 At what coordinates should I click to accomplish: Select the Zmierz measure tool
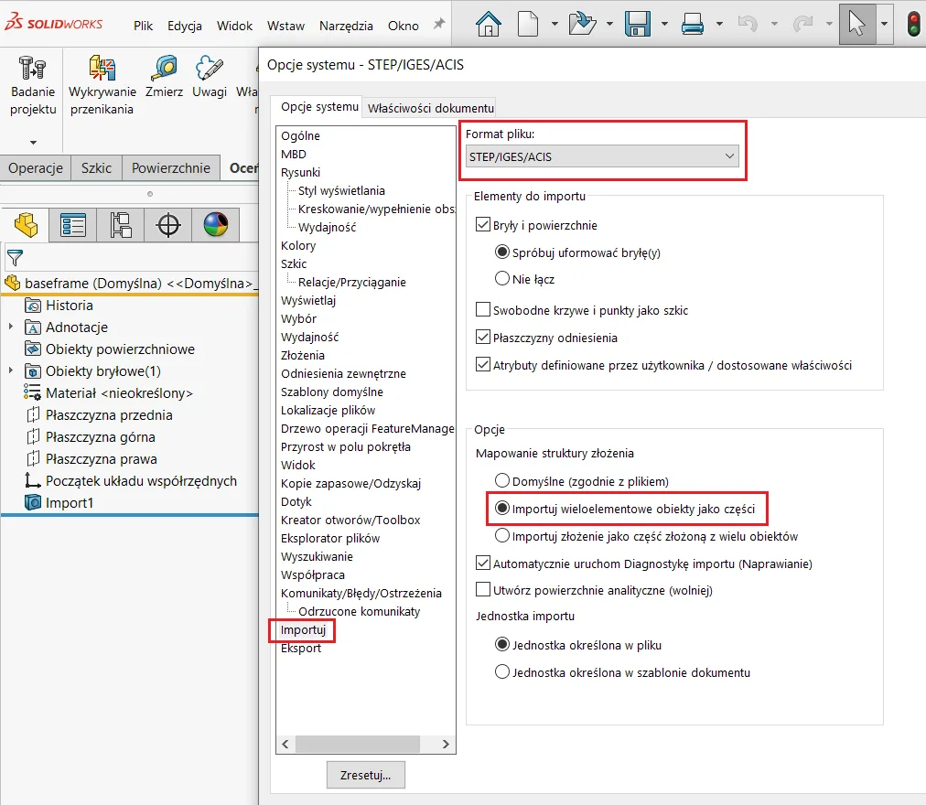tap(164, 77)
